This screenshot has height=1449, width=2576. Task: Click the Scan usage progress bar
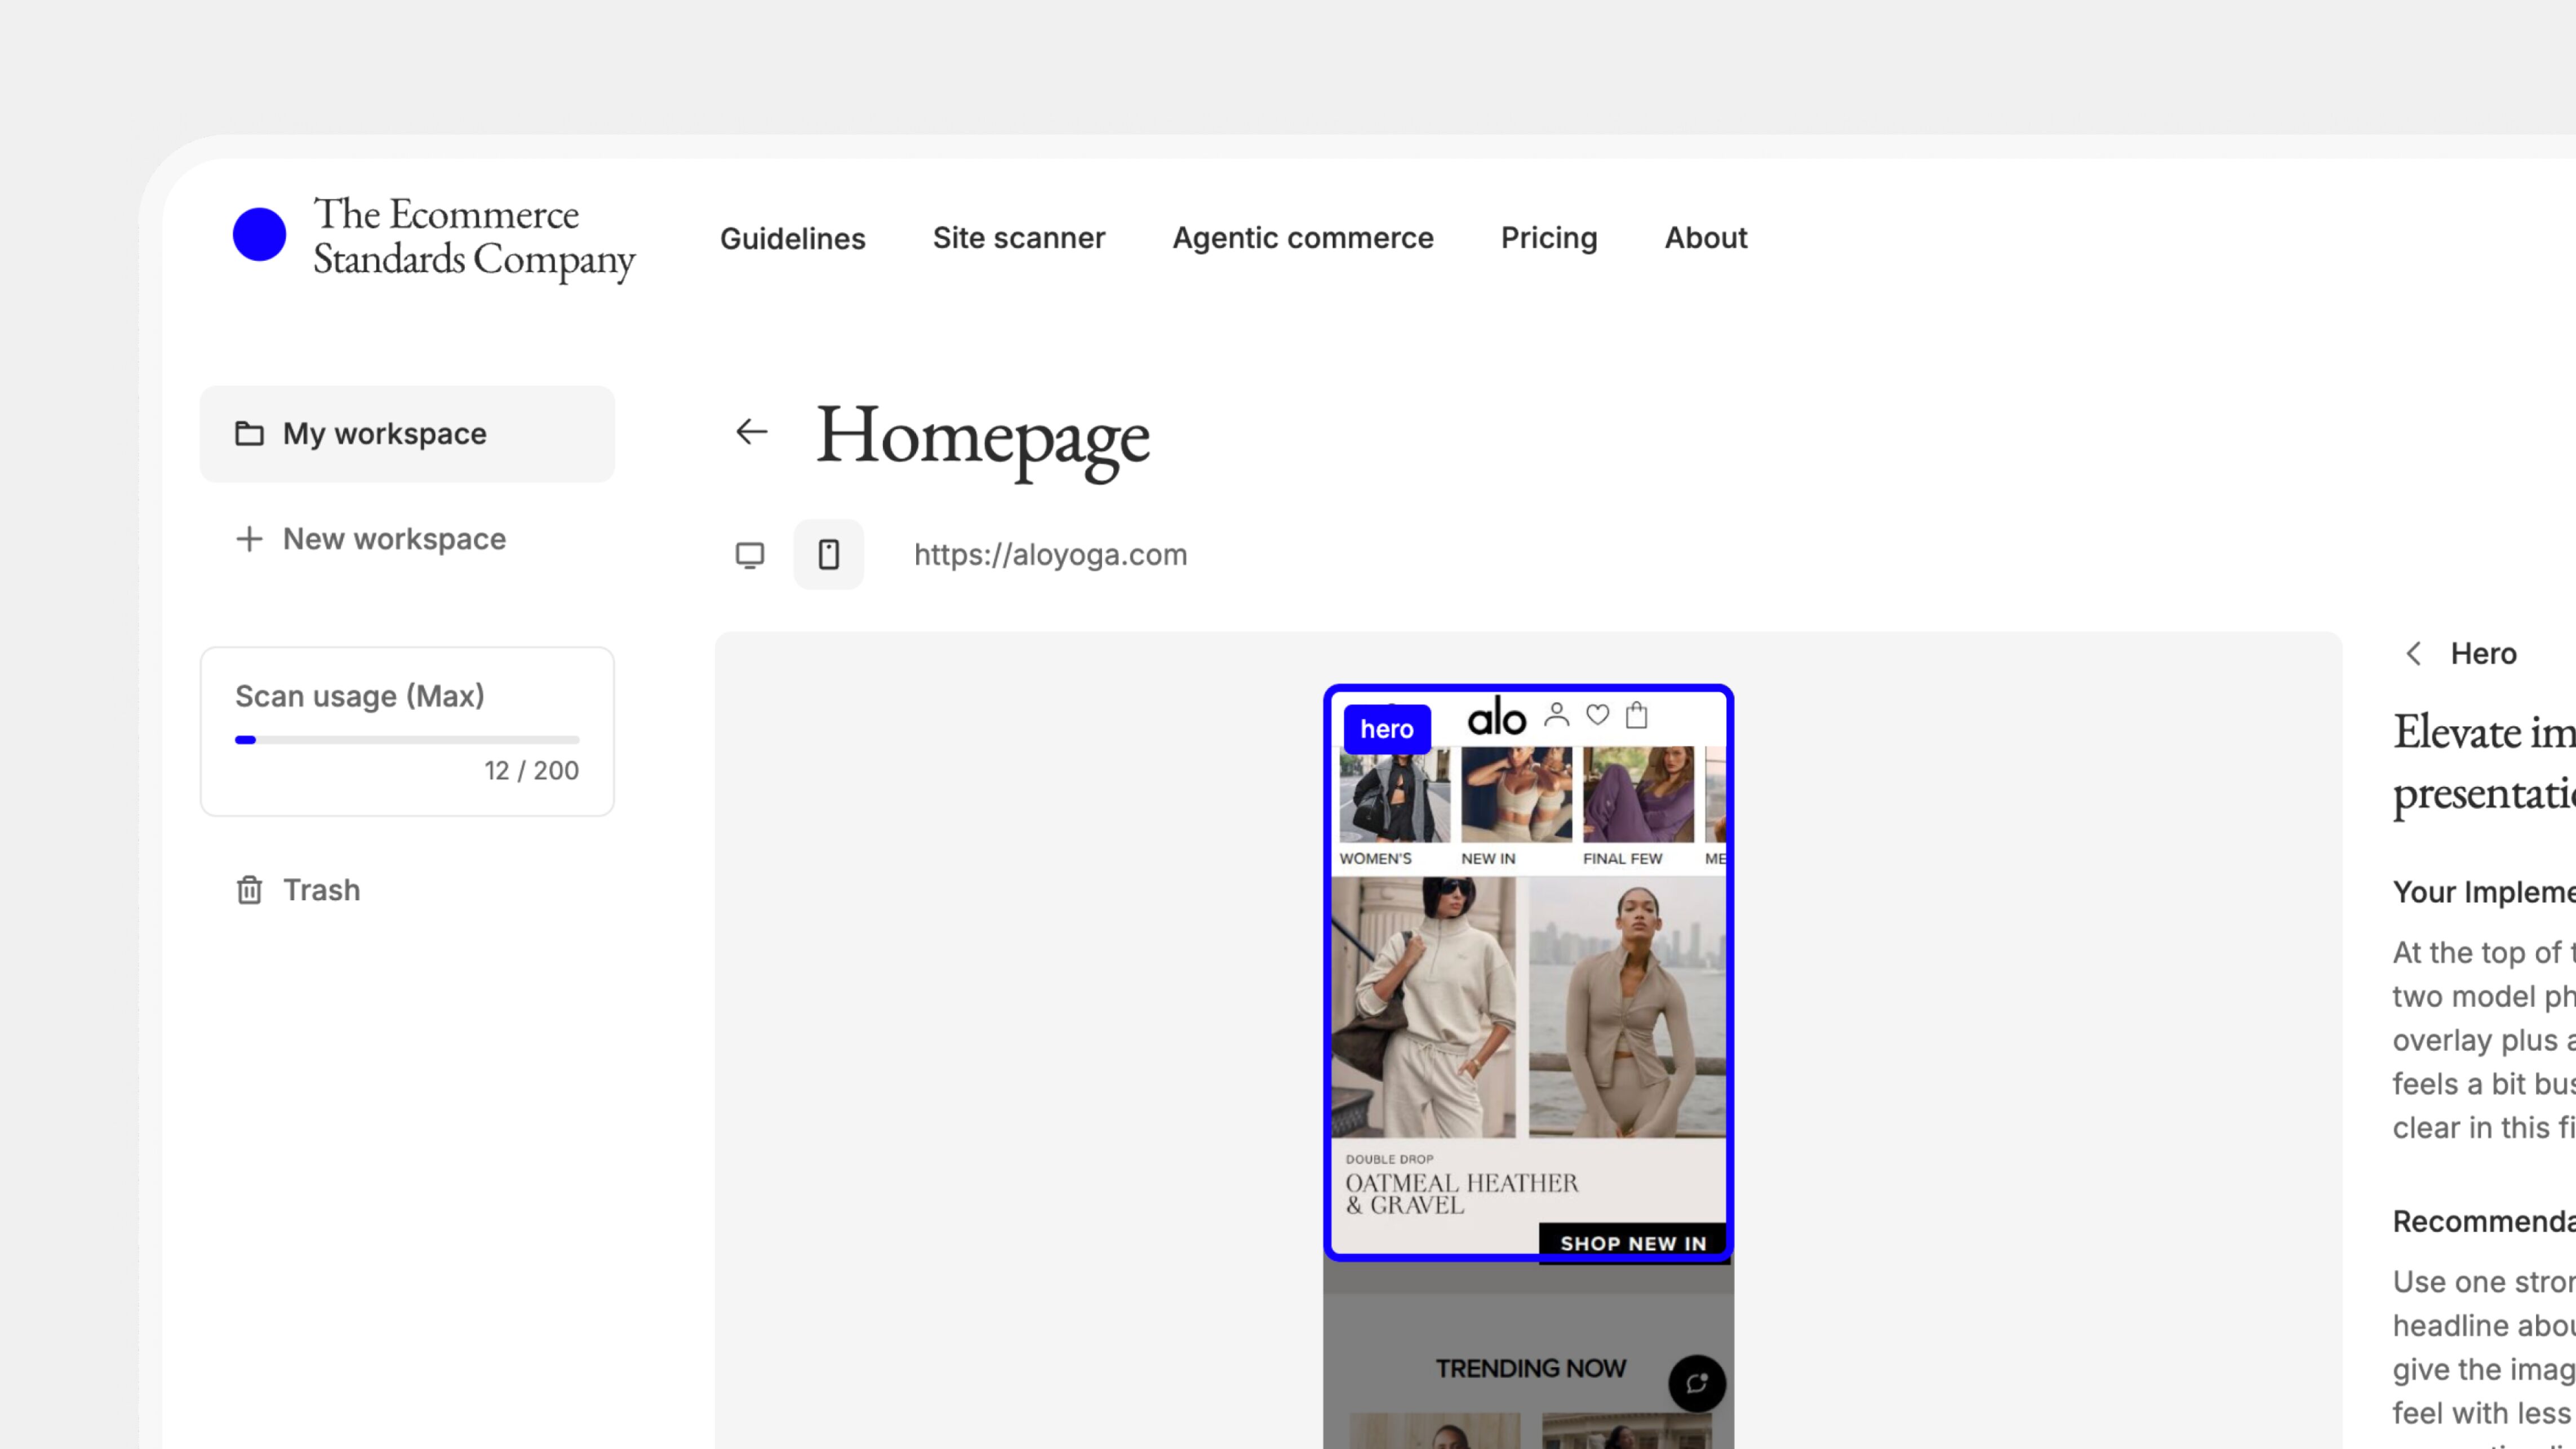coord(407,740)
